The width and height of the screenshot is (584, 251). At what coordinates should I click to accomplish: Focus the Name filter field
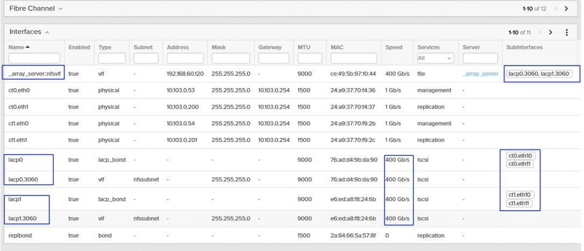coord(34,58)
